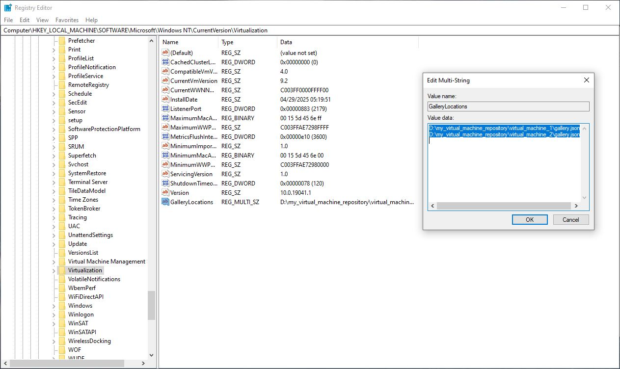Click the string icon beside CurrentVmVersion
The height and width of the screenshot is (369, 620).
click(x=165, y=80)
